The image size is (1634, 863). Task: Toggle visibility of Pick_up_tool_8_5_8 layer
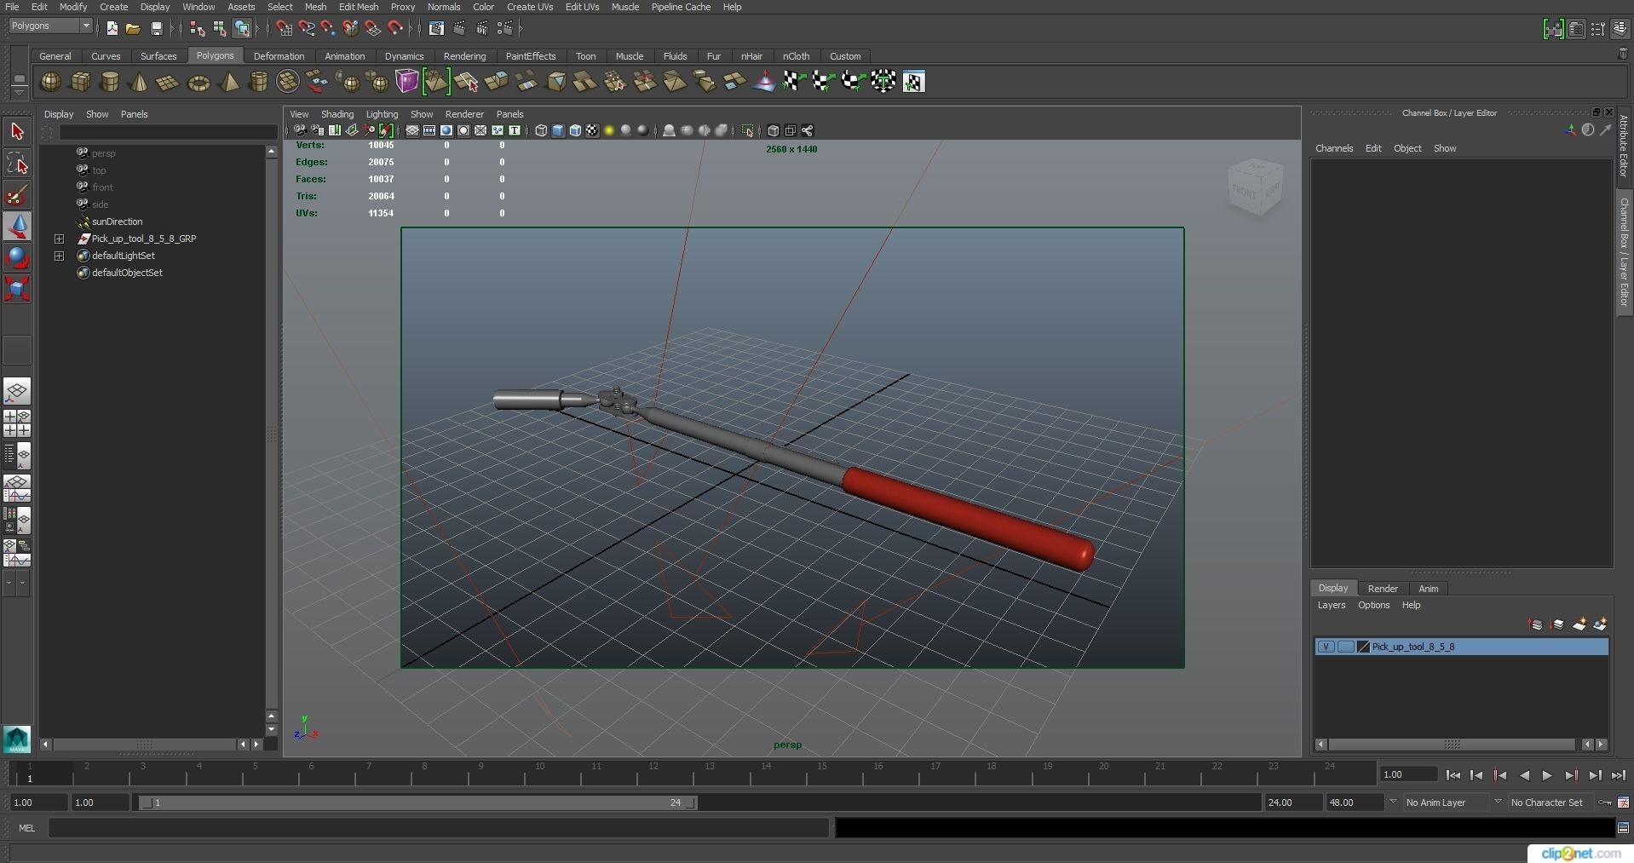click(1326, 647)
